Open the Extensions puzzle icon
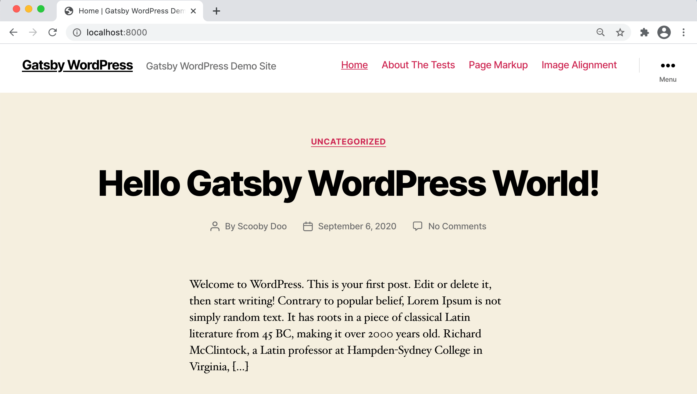 (644, 32)
